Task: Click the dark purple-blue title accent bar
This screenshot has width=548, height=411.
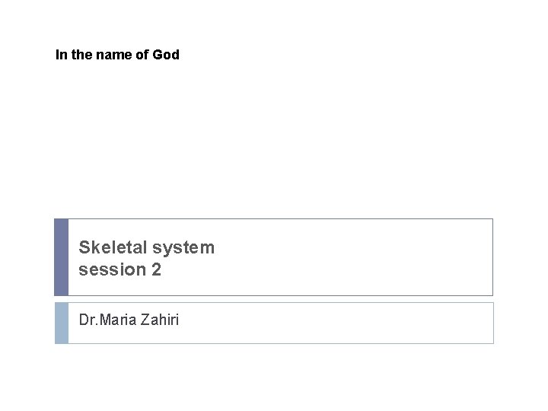Action: (x=61, y=257)
